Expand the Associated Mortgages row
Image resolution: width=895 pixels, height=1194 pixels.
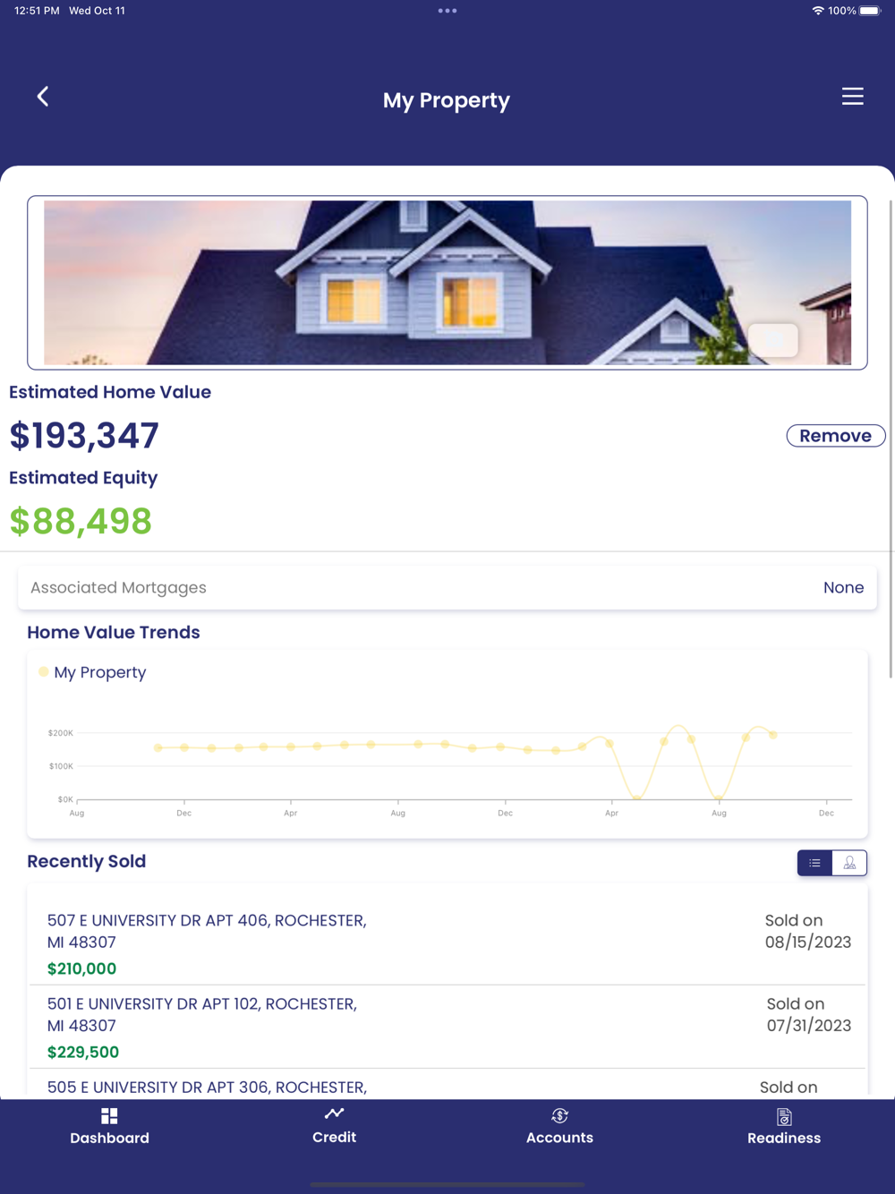point(447,588)
